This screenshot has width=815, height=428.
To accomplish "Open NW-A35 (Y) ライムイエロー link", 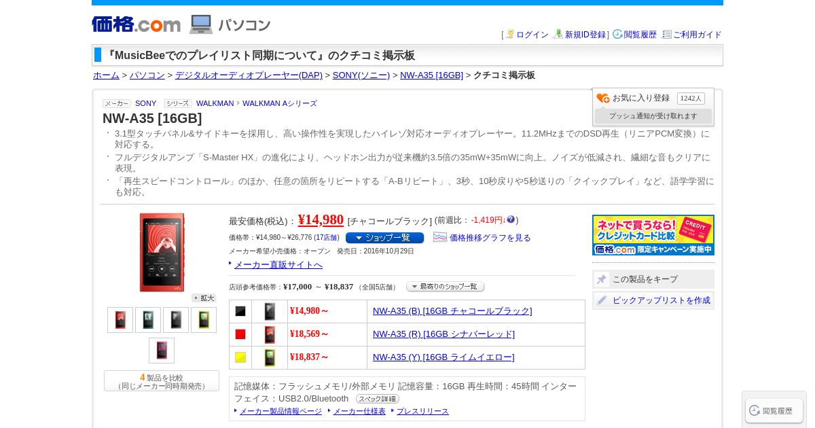I will [443, 357].
